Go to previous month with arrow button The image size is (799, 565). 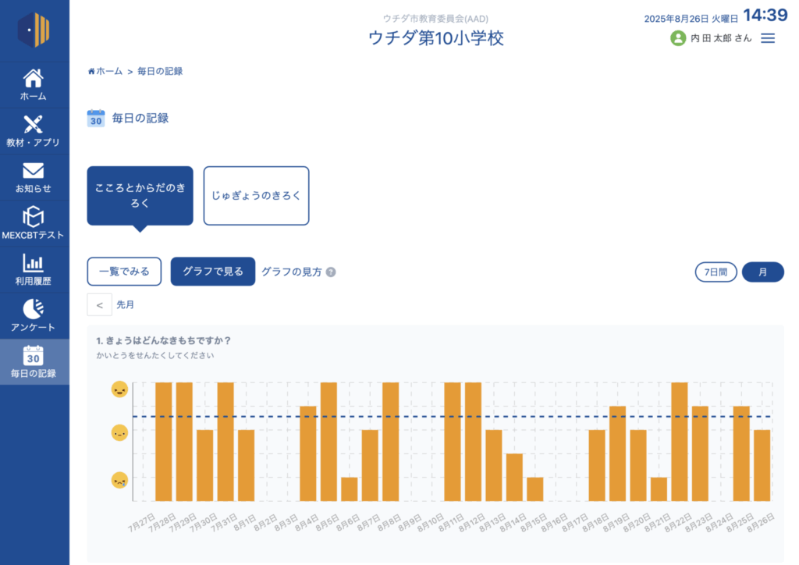tap(99, 305)
